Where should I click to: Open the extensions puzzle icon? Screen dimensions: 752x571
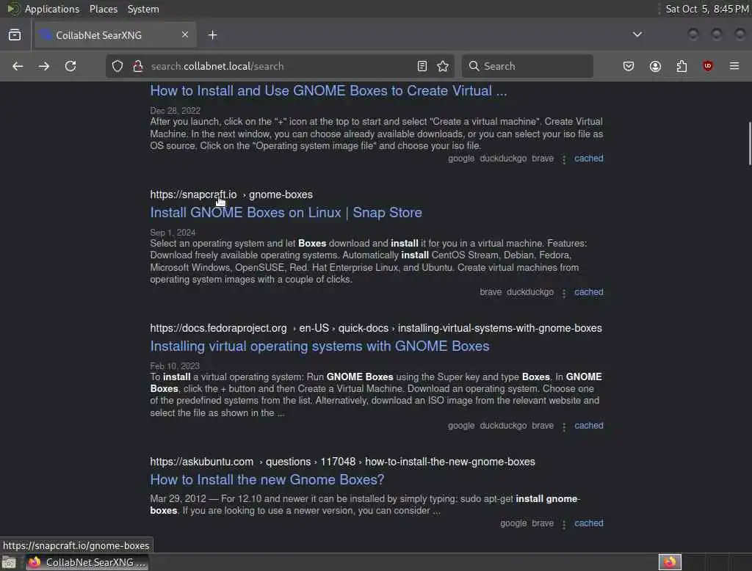(681, 66)
